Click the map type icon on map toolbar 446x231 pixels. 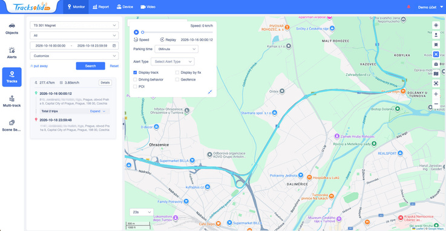coord(436,74)
